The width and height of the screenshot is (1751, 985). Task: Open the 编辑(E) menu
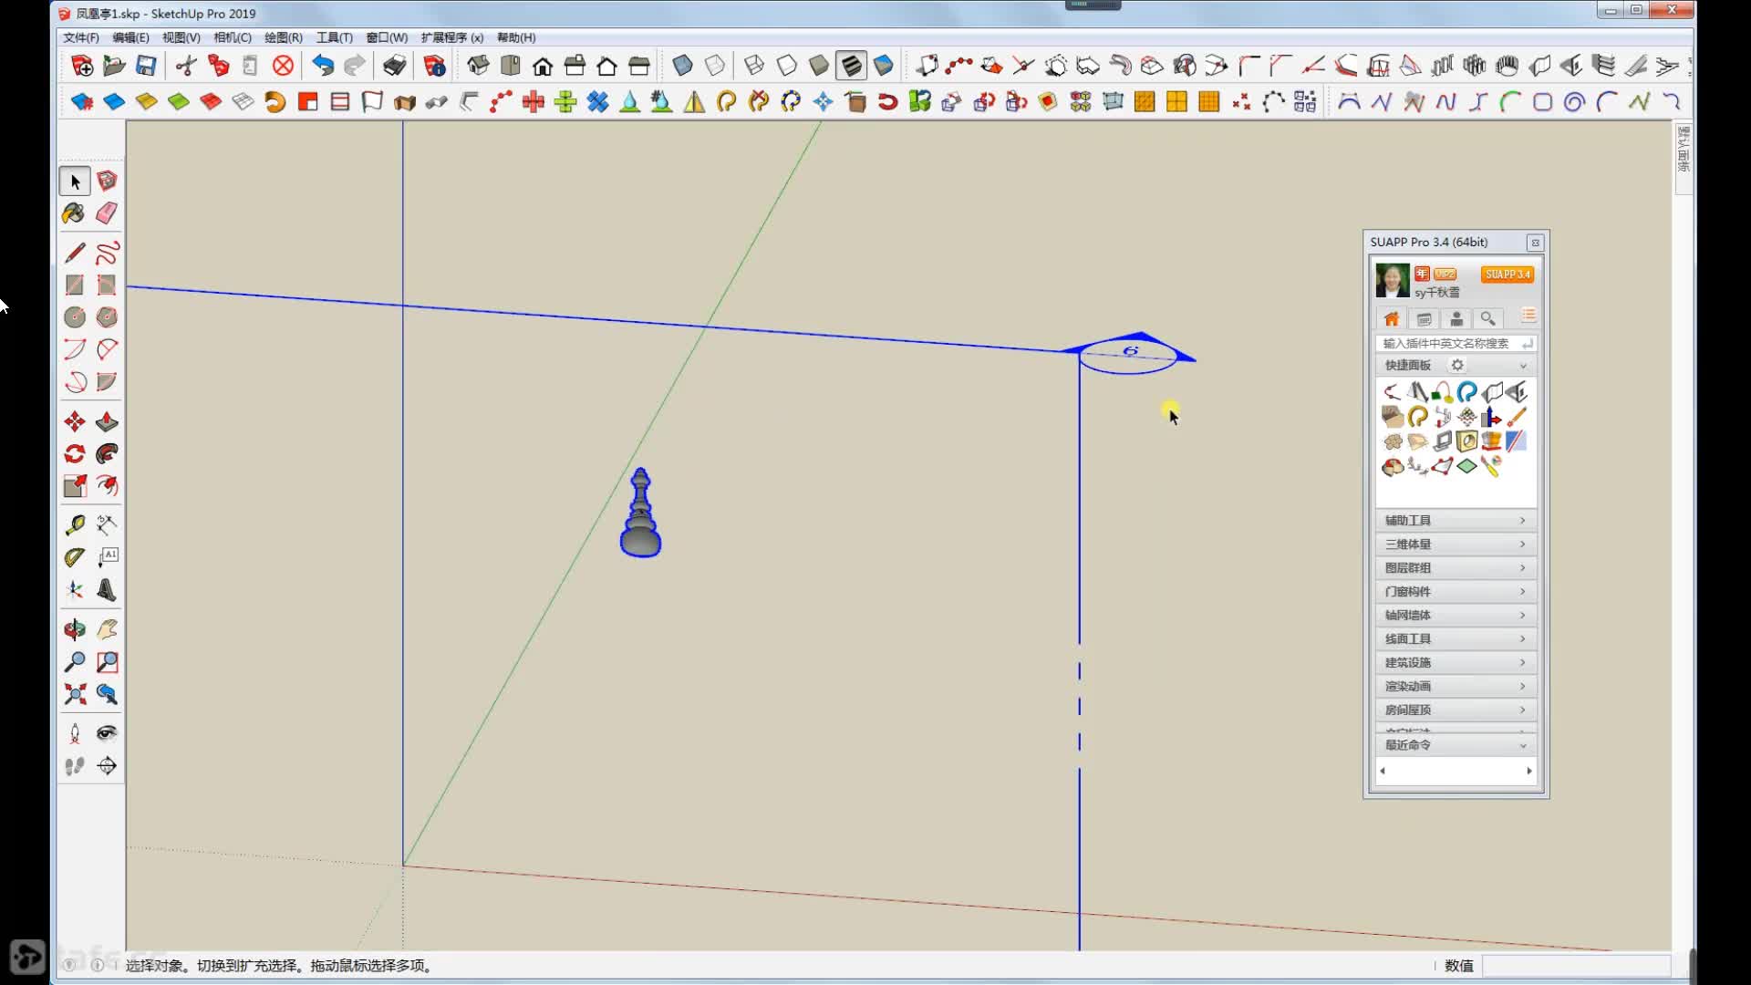point(130,37)
